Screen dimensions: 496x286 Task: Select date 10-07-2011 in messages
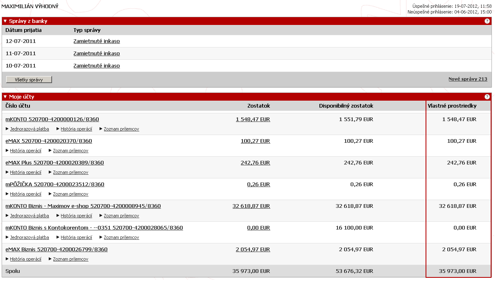pyautogui.click(x=21, y=66)
